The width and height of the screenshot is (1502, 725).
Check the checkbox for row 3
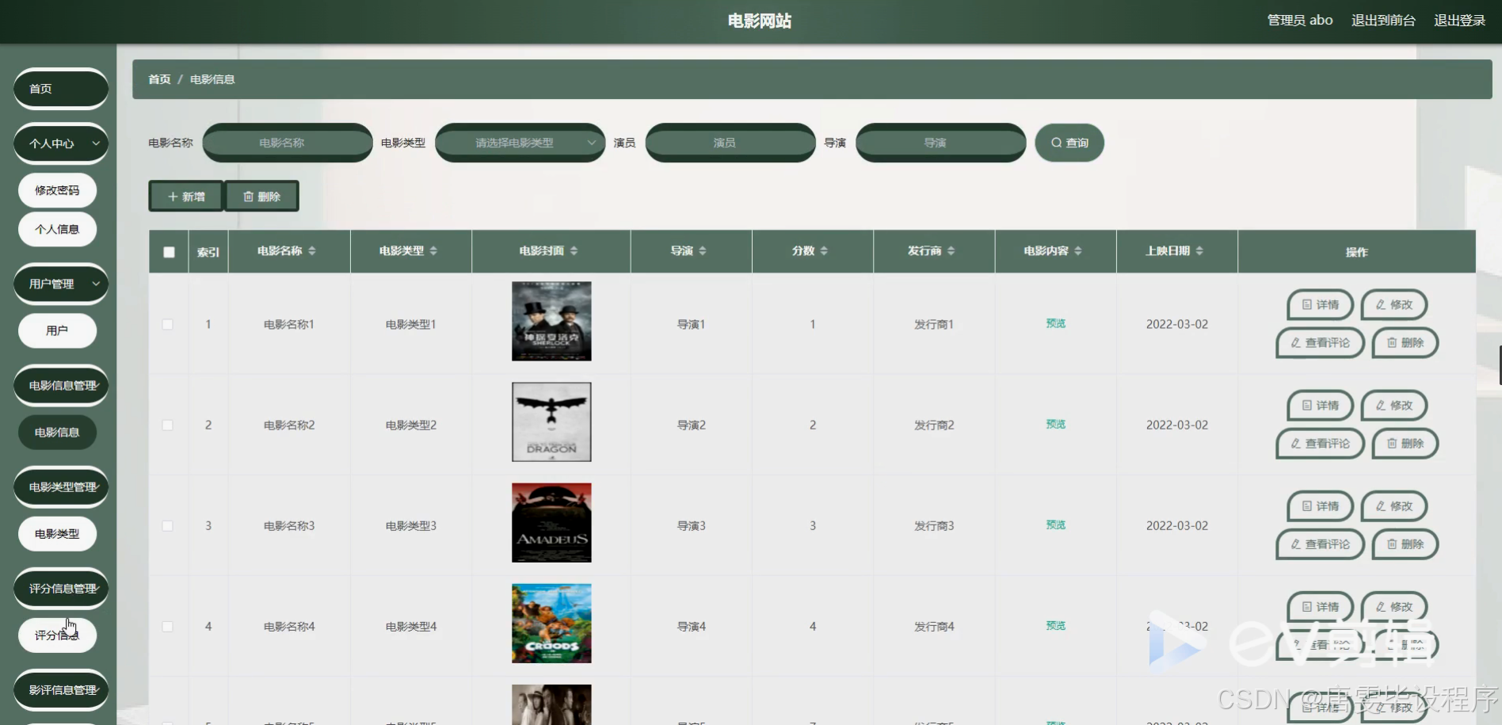click(167, 525)
